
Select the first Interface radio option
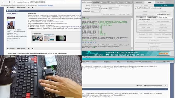click(104, 2)
